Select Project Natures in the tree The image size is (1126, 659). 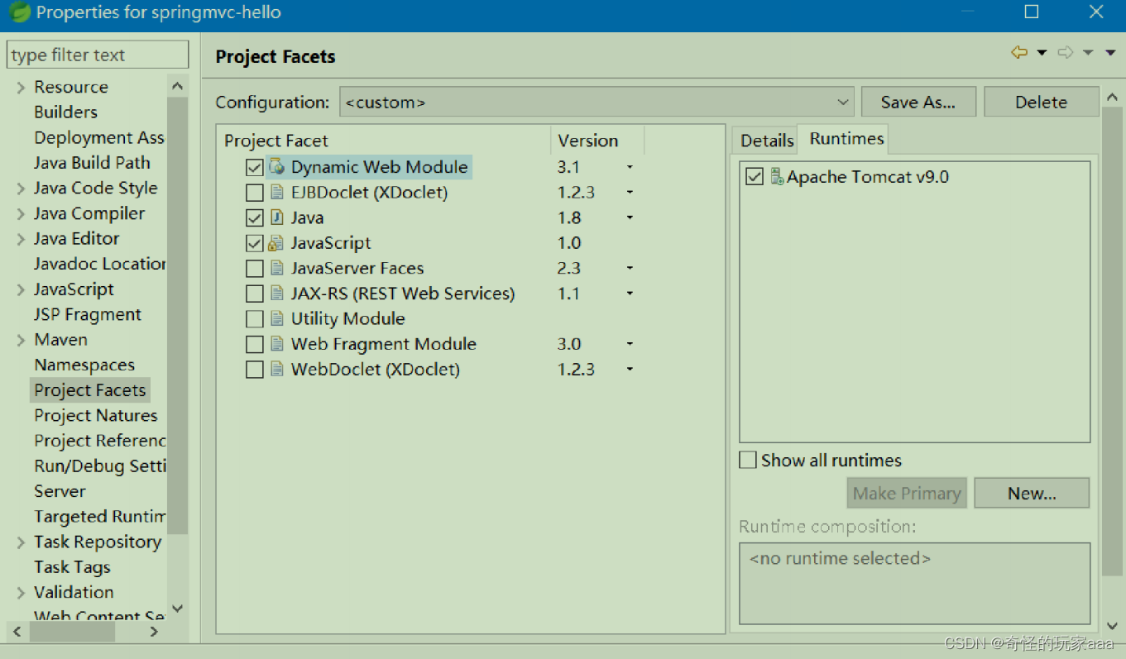click(x=95, y=415)
